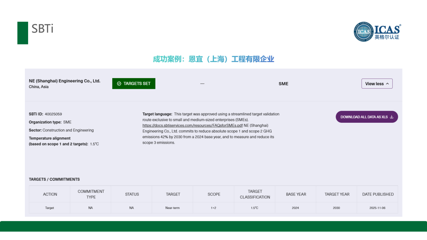
Task: Sort by the STATUS column header
Action: click(132, 194)
